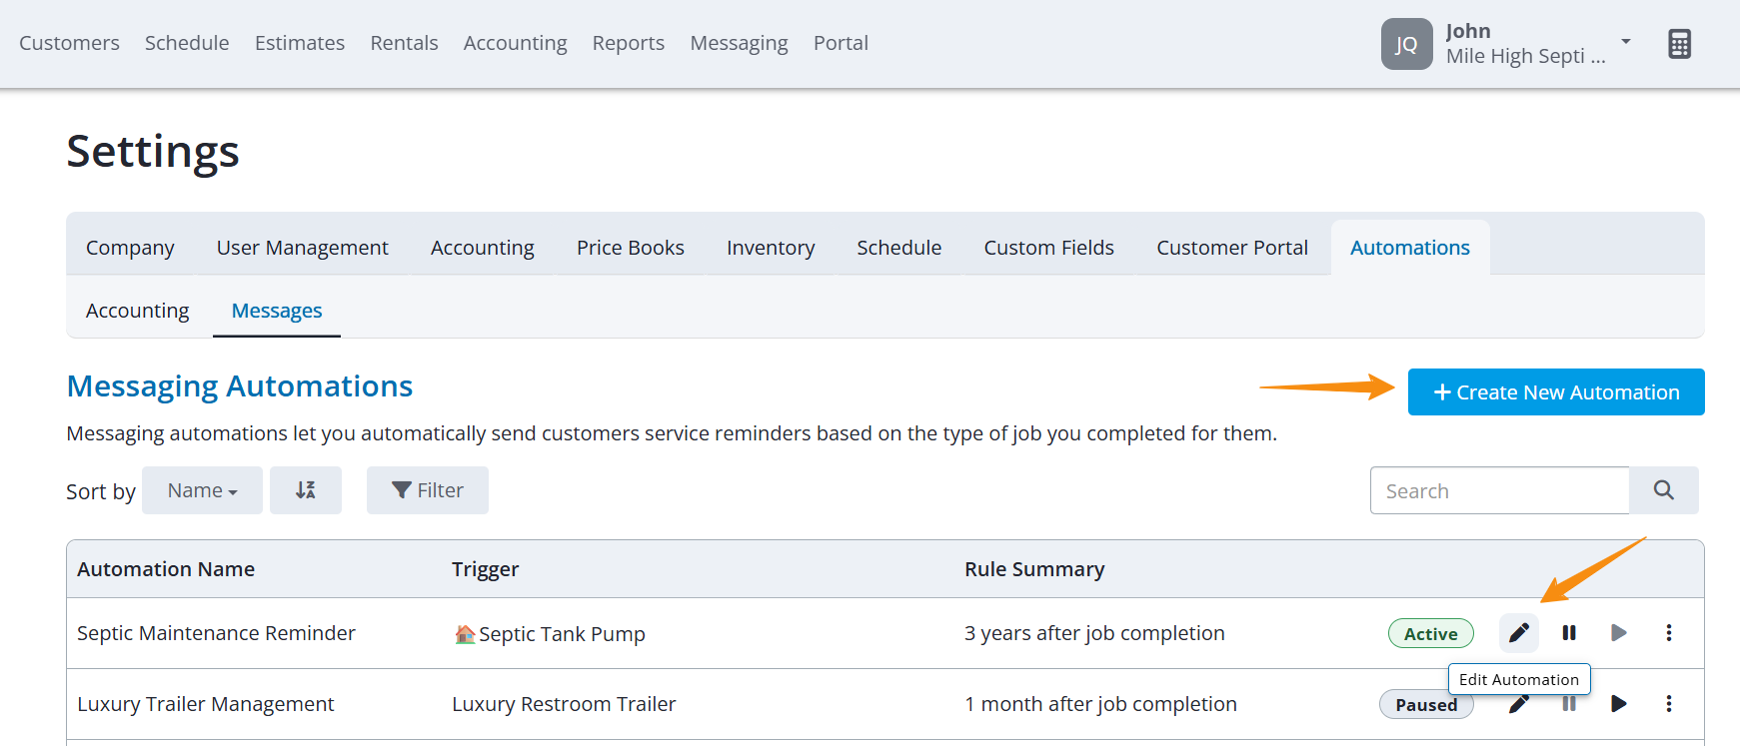Screen dimensions: 1740x746
Task: Click the Luxury Restroom Trailer trigger
Action: pyautogui.click(x=564, y=704)
